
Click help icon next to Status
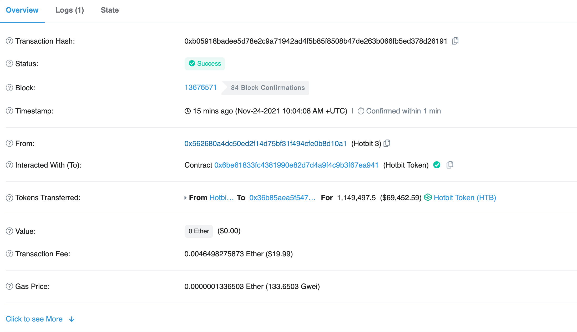coord(9,64)
